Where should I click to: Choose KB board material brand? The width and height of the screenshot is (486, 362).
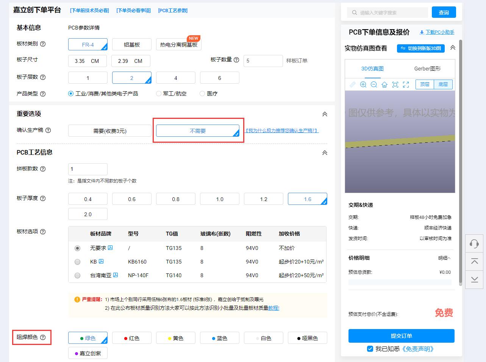[77, 262]
